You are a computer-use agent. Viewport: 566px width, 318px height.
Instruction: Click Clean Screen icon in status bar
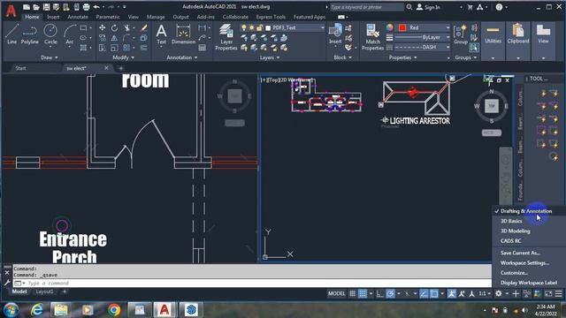point(548,294)
